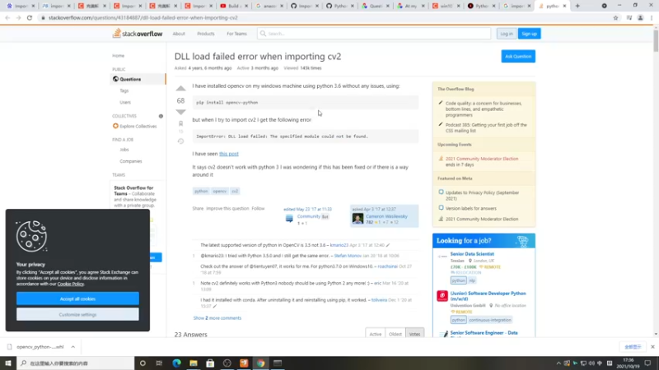
Task: Open the 'this post' link
Action: [x=229, y=154]
